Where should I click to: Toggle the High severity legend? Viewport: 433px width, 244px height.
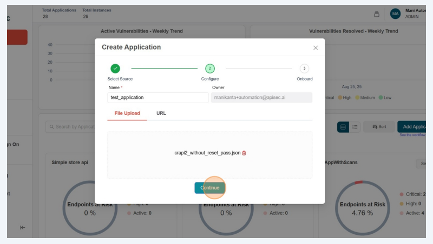tap(345, 98)
